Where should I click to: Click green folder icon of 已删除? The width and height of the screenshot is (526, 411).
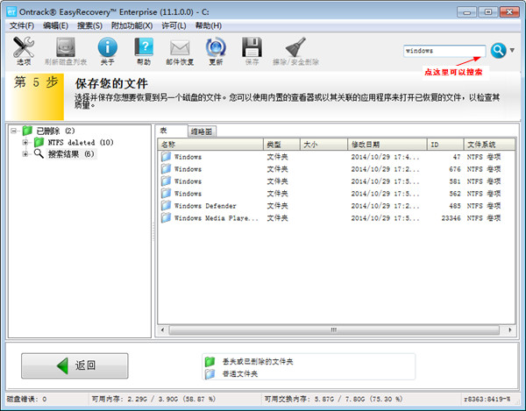(x=27, y=131)
